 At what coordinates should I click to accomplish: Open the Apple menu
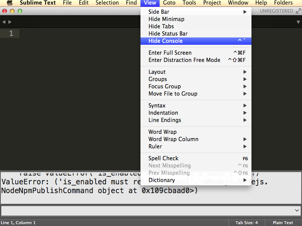[10, 3]
